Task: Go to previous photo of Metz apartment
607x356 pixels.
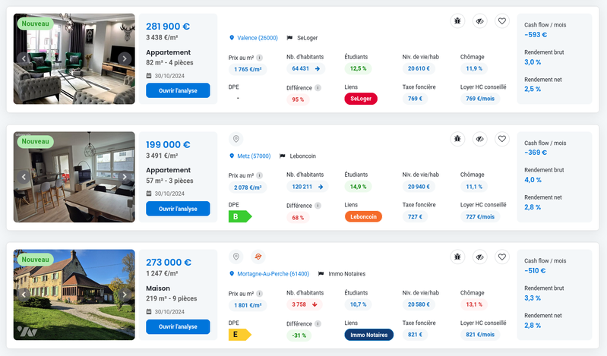Action: [24, 177]
